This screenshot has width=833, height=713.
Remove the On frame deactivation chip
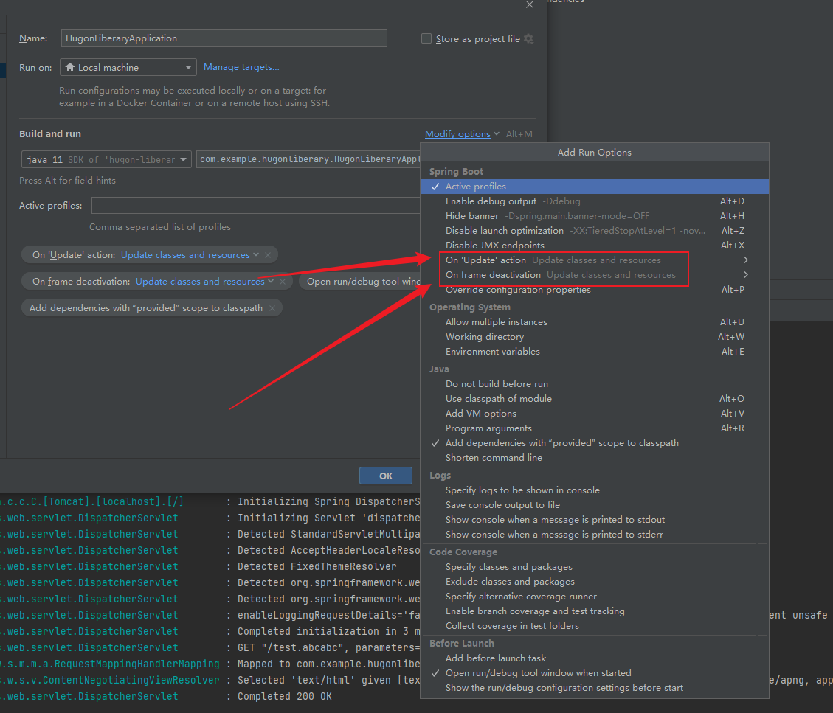pos(283,282)
